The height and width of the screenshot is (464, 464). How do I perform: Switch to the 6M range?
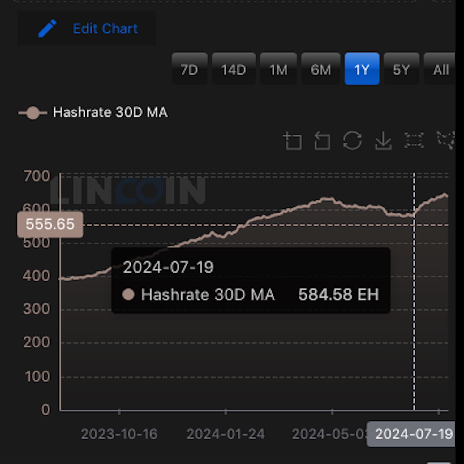321,69
